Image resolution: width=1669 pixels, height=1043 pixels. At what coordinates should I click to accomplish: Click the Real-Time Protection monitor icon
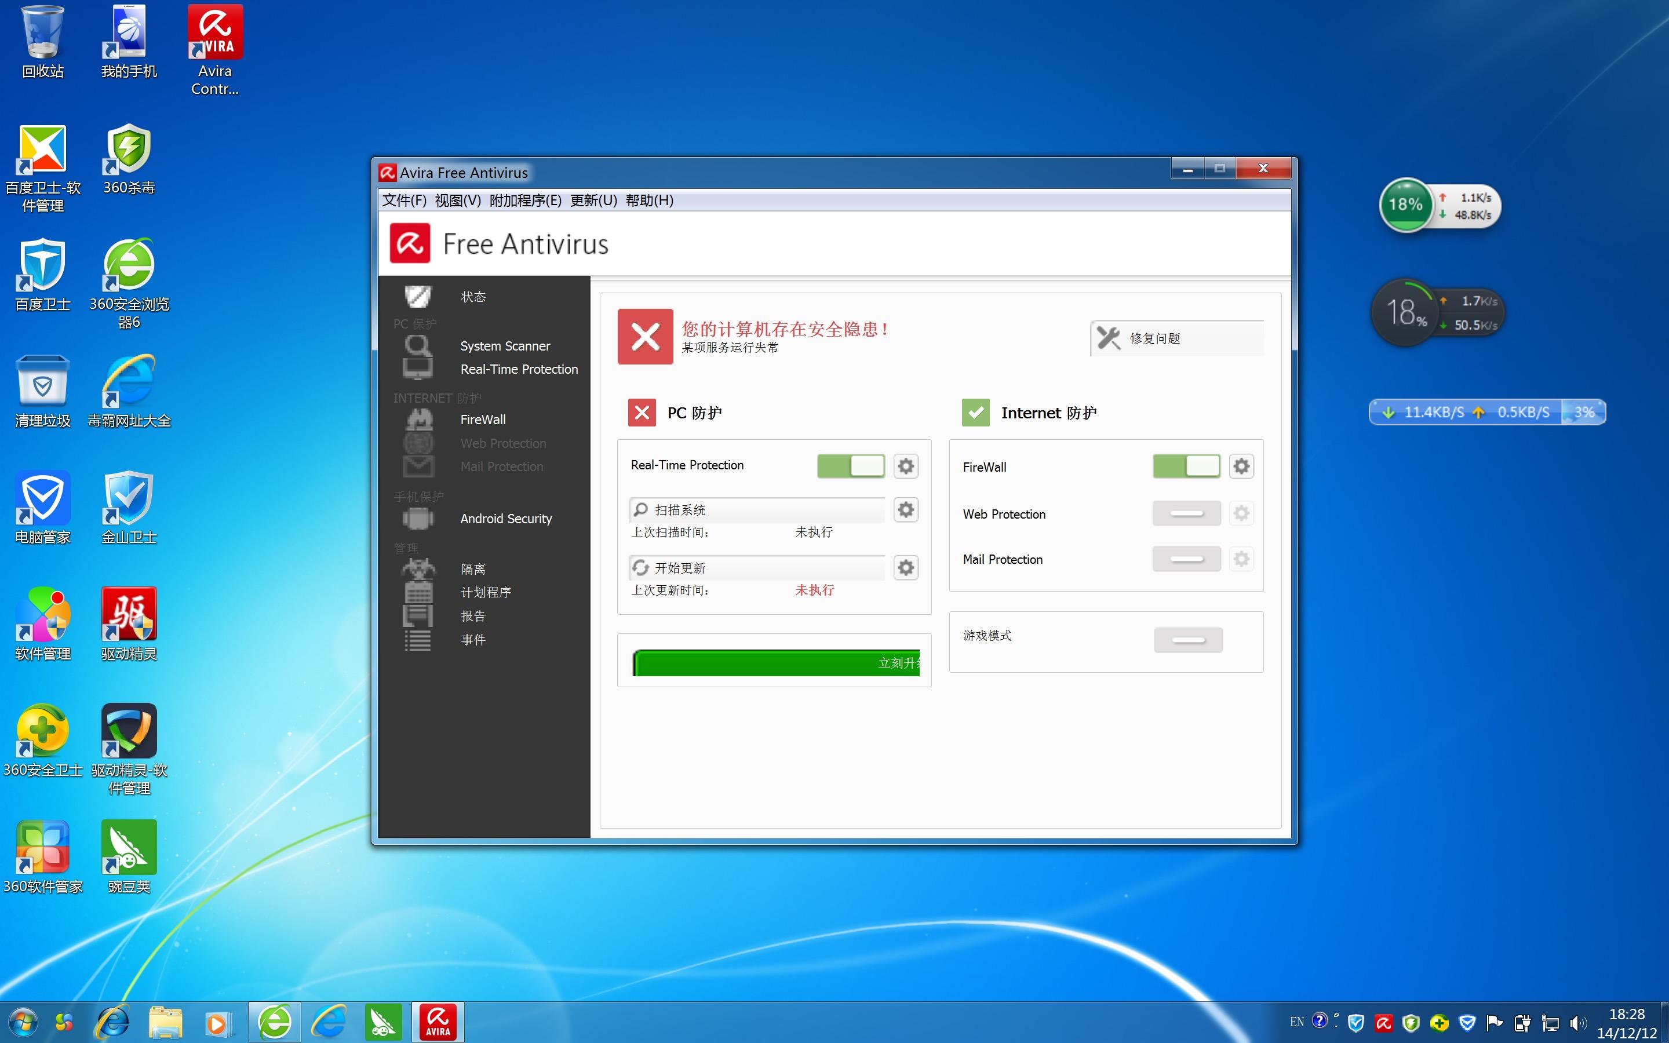[x=418, y=369]
